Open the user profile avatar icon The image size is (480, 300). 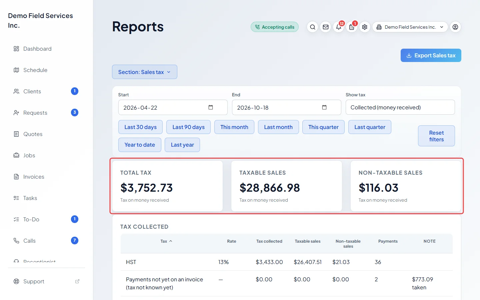[455, 27]
